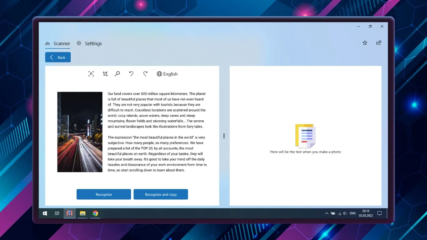Screen dimensions: 427x240
Task: Rotate the image clockwise
Action: point(145,74)
